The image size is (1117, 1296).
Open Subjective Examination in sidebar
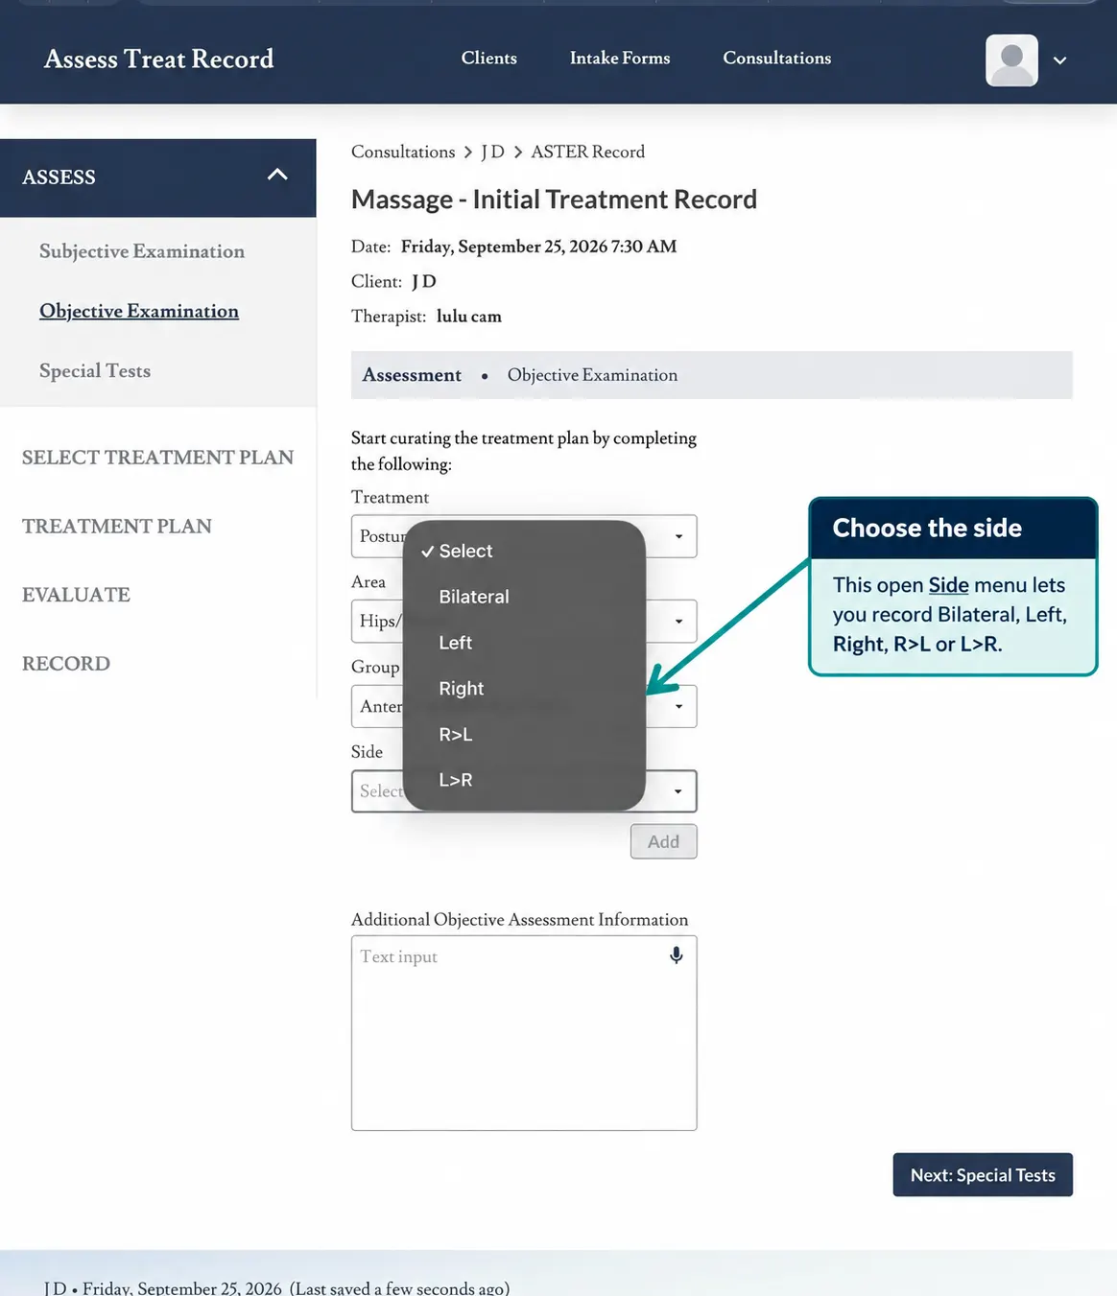[142, 251]
